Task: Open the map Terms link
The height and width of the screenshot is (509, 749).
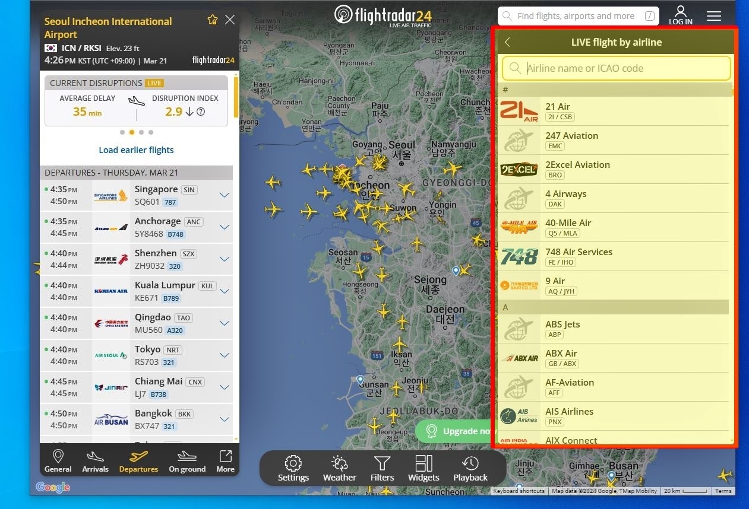Action: click(723, 491)
